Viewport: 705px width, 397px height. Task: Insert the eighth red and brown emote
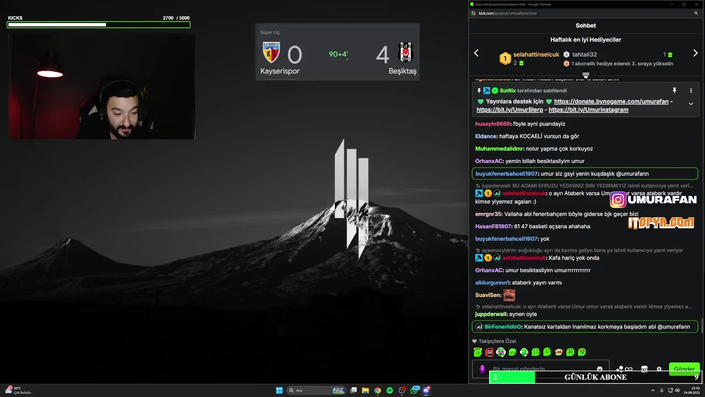click(558, 352)
